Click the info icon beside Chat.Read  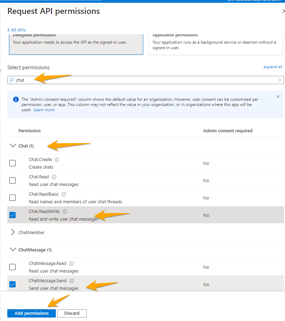pos(53,176)
